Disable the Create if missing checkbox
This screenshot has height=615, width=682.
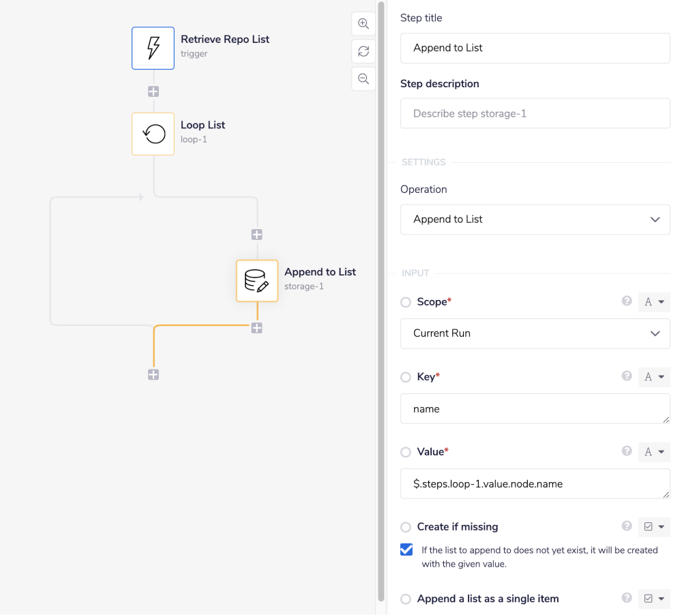407,550
